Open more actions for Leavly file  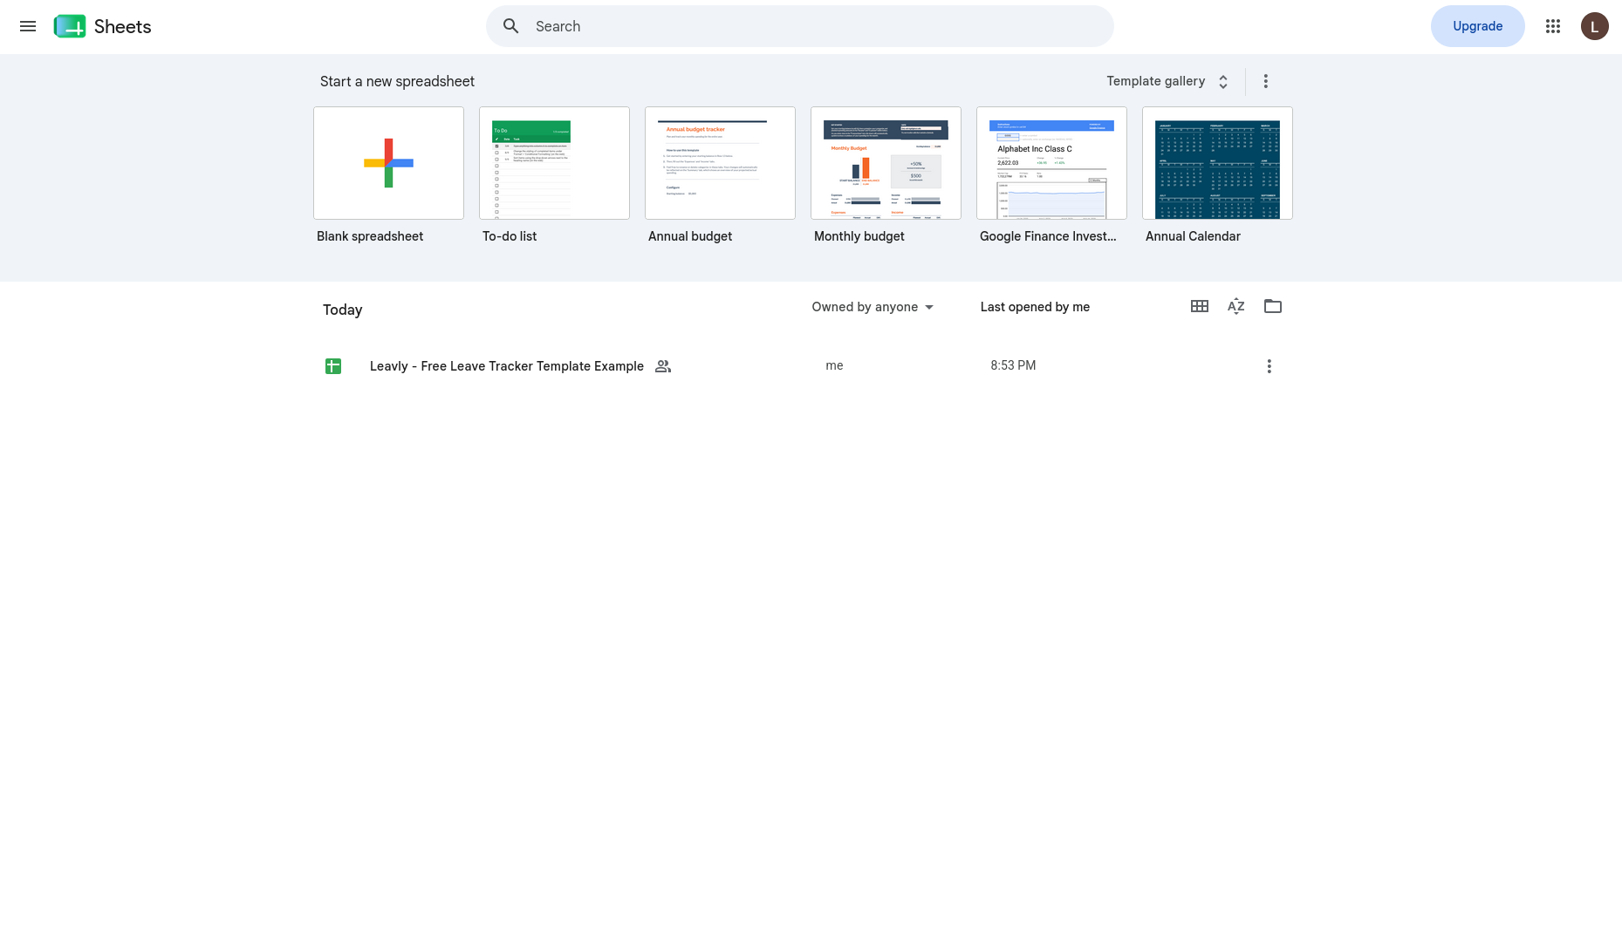click(x=1269, y=366)
